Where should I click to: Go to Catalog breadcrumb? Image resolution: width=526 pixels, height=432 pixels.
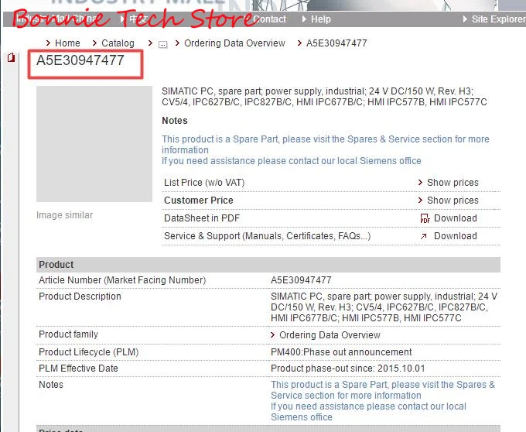118,43
